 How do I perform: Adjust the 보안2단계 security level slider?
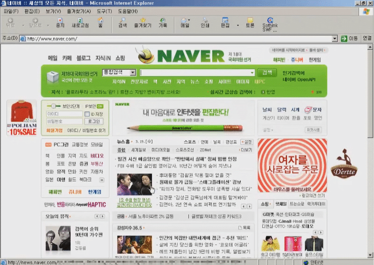[x=55, y=106]
